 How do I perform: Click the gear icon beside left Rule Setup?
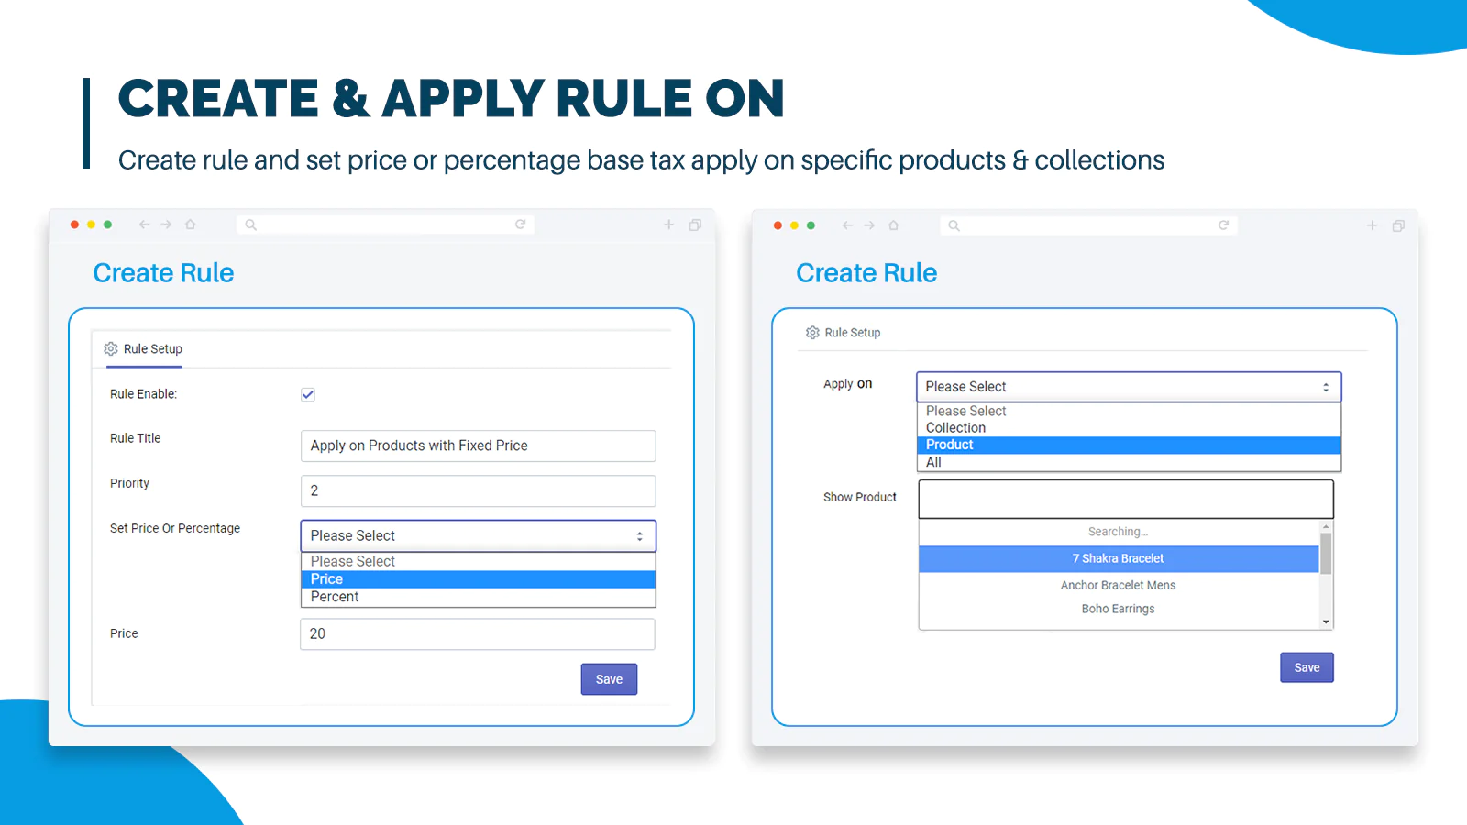111,349
